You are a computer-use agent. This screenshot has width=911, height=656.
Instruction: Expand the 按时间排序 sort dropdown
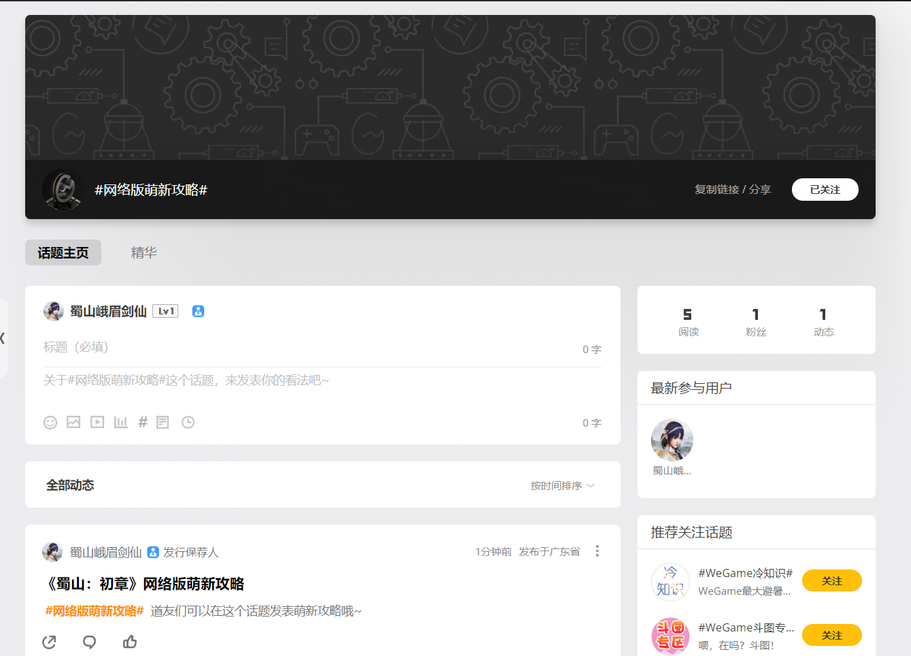tap(562, 486)
